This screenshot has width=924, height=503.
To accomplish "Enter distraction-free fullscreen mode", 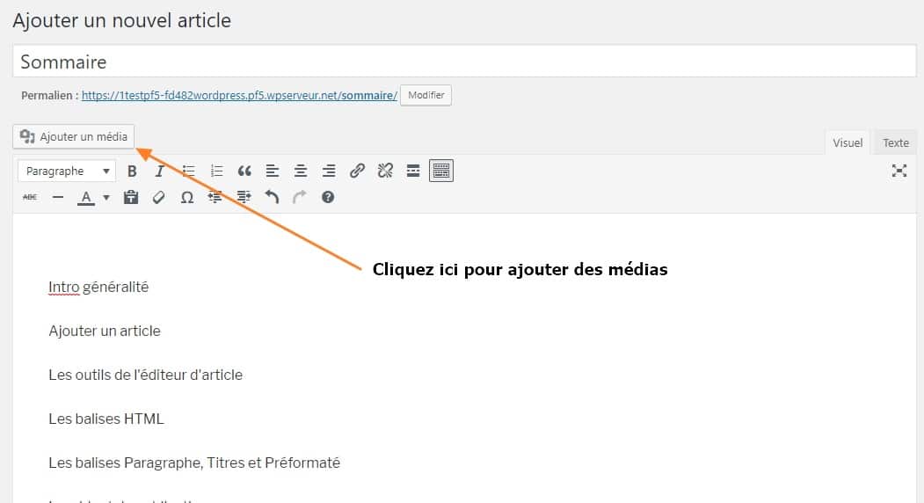I will 899,171.
